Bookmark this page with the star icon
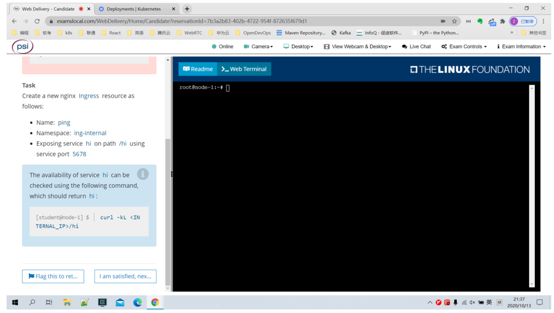This screenshot has width=554, height=313. 454,21
